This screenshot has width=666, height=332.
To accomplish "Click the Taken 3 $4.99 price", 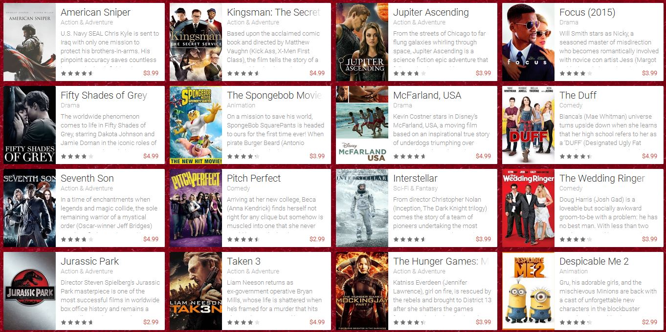I will (317, 322).
